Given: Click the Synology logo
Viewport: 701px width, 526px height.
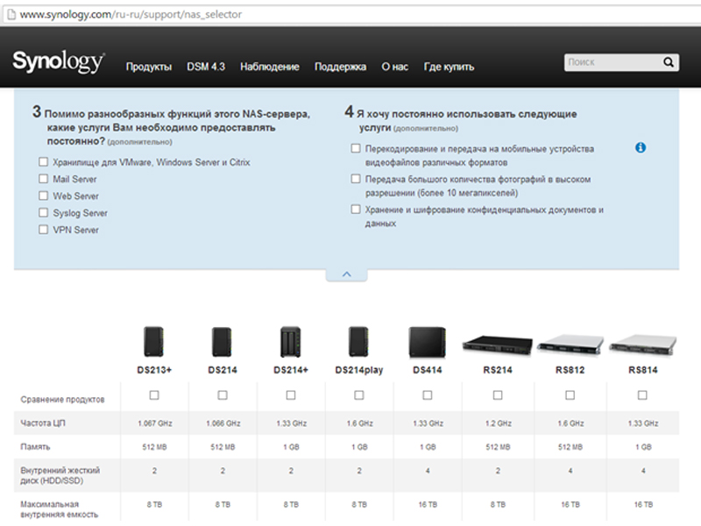Looking at the screenshot, I should [59, 61].
